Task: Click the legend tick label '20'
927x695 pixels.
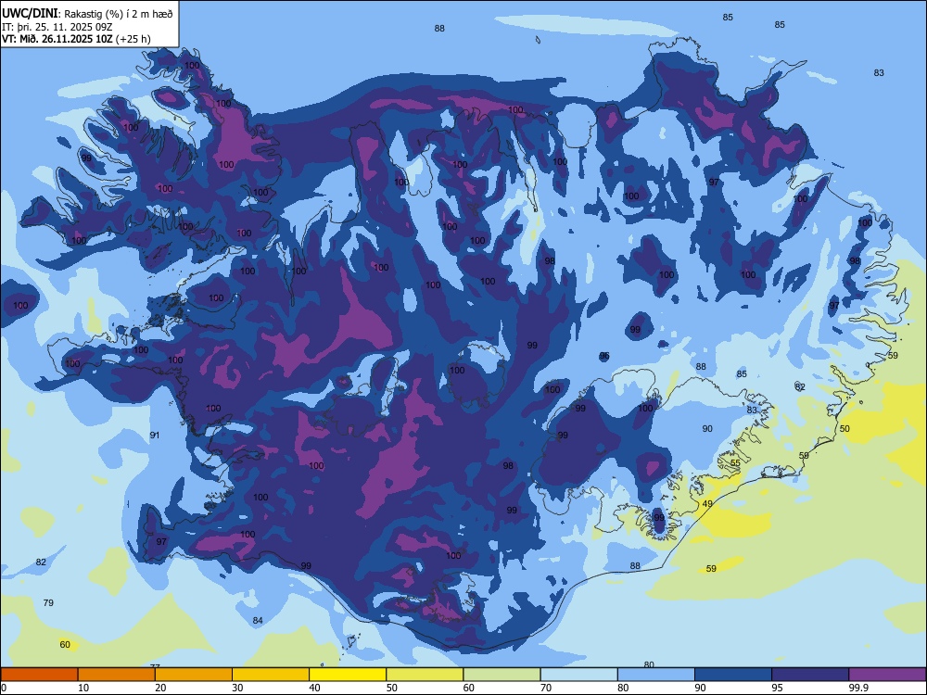Action: 160,688
